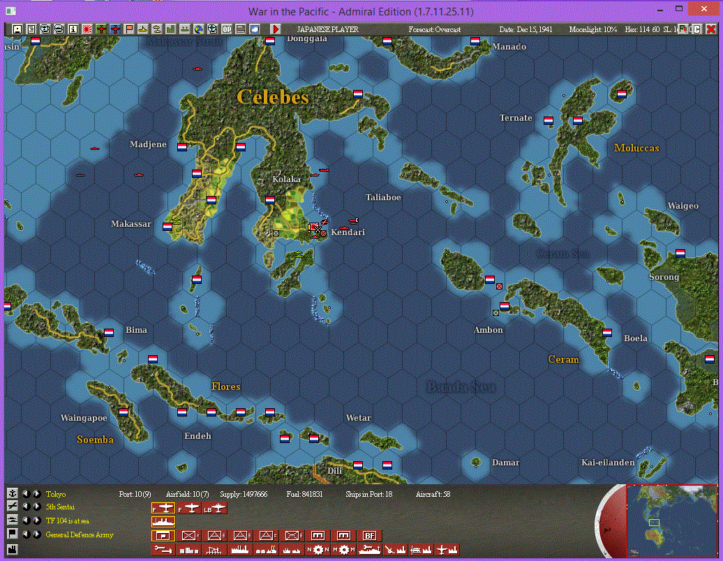This screenshot has height=561, width=723.
Task: Go to the previous land unit before General Defence Army
Action: point(26,534)
